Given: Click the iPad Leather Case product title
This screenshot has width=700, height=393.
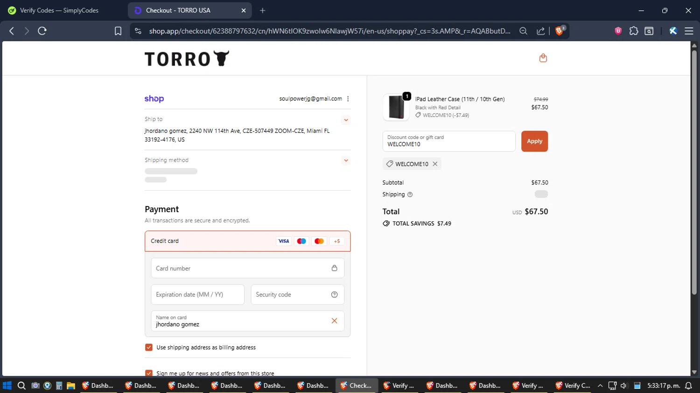Looking at the screenshot, I should 460,99.
